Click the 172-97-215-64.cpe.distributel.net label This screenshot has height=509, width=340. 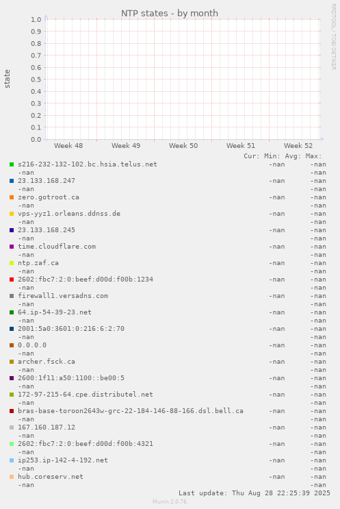(86, 395)
